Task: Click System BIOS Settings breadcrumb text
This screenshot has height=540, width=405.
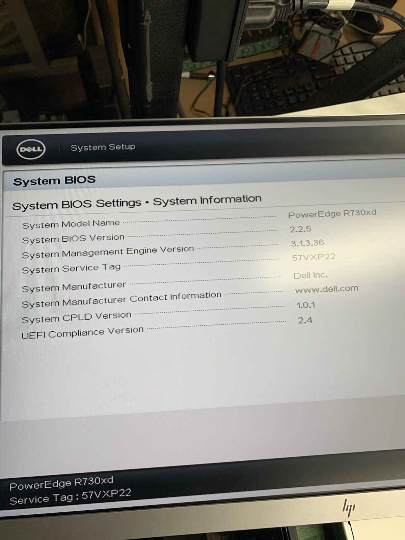Action: [x=77, y=204]
